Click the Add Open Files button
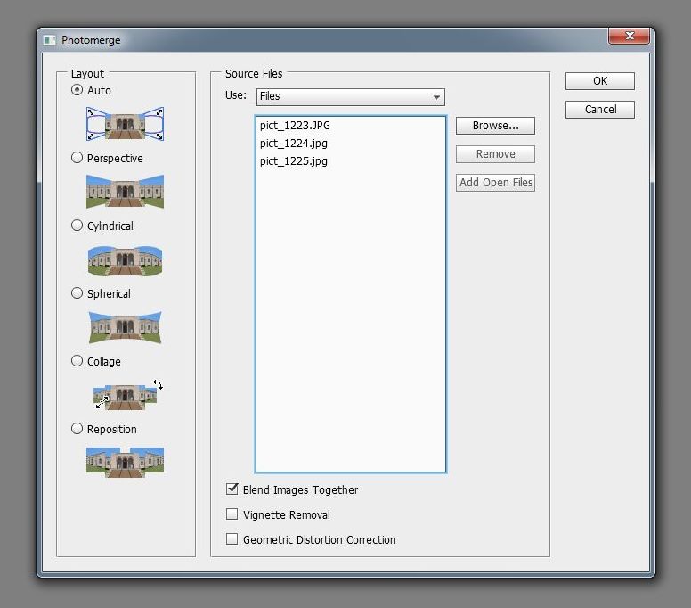The height and width of the screenshot is (608, 691). pyautogui.click(x=495, y=183)
